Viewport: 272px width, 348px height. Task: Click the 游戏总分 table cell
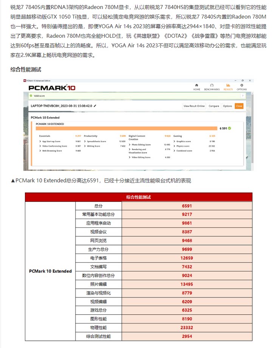[x=99, y=310]
